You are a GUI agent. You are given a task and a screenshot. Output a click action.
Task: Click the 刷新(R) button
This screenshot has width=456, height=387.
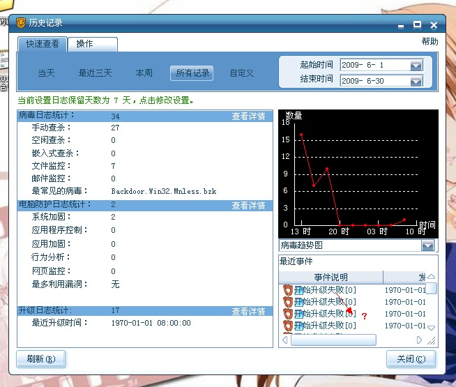40,359
